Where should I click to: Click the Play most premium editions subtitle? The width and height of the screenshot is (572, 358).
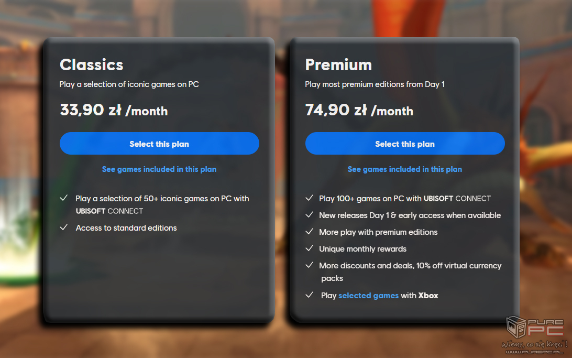pos(375,84)
